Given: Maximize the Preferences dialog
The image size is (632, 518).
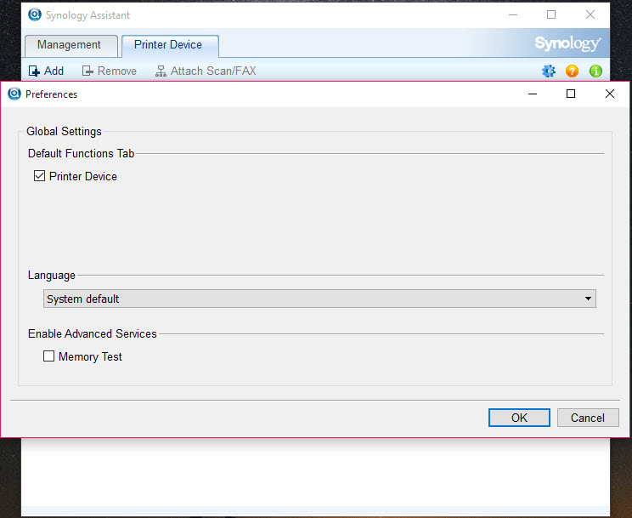Looking at the screenshot, I should click(571, 94).
